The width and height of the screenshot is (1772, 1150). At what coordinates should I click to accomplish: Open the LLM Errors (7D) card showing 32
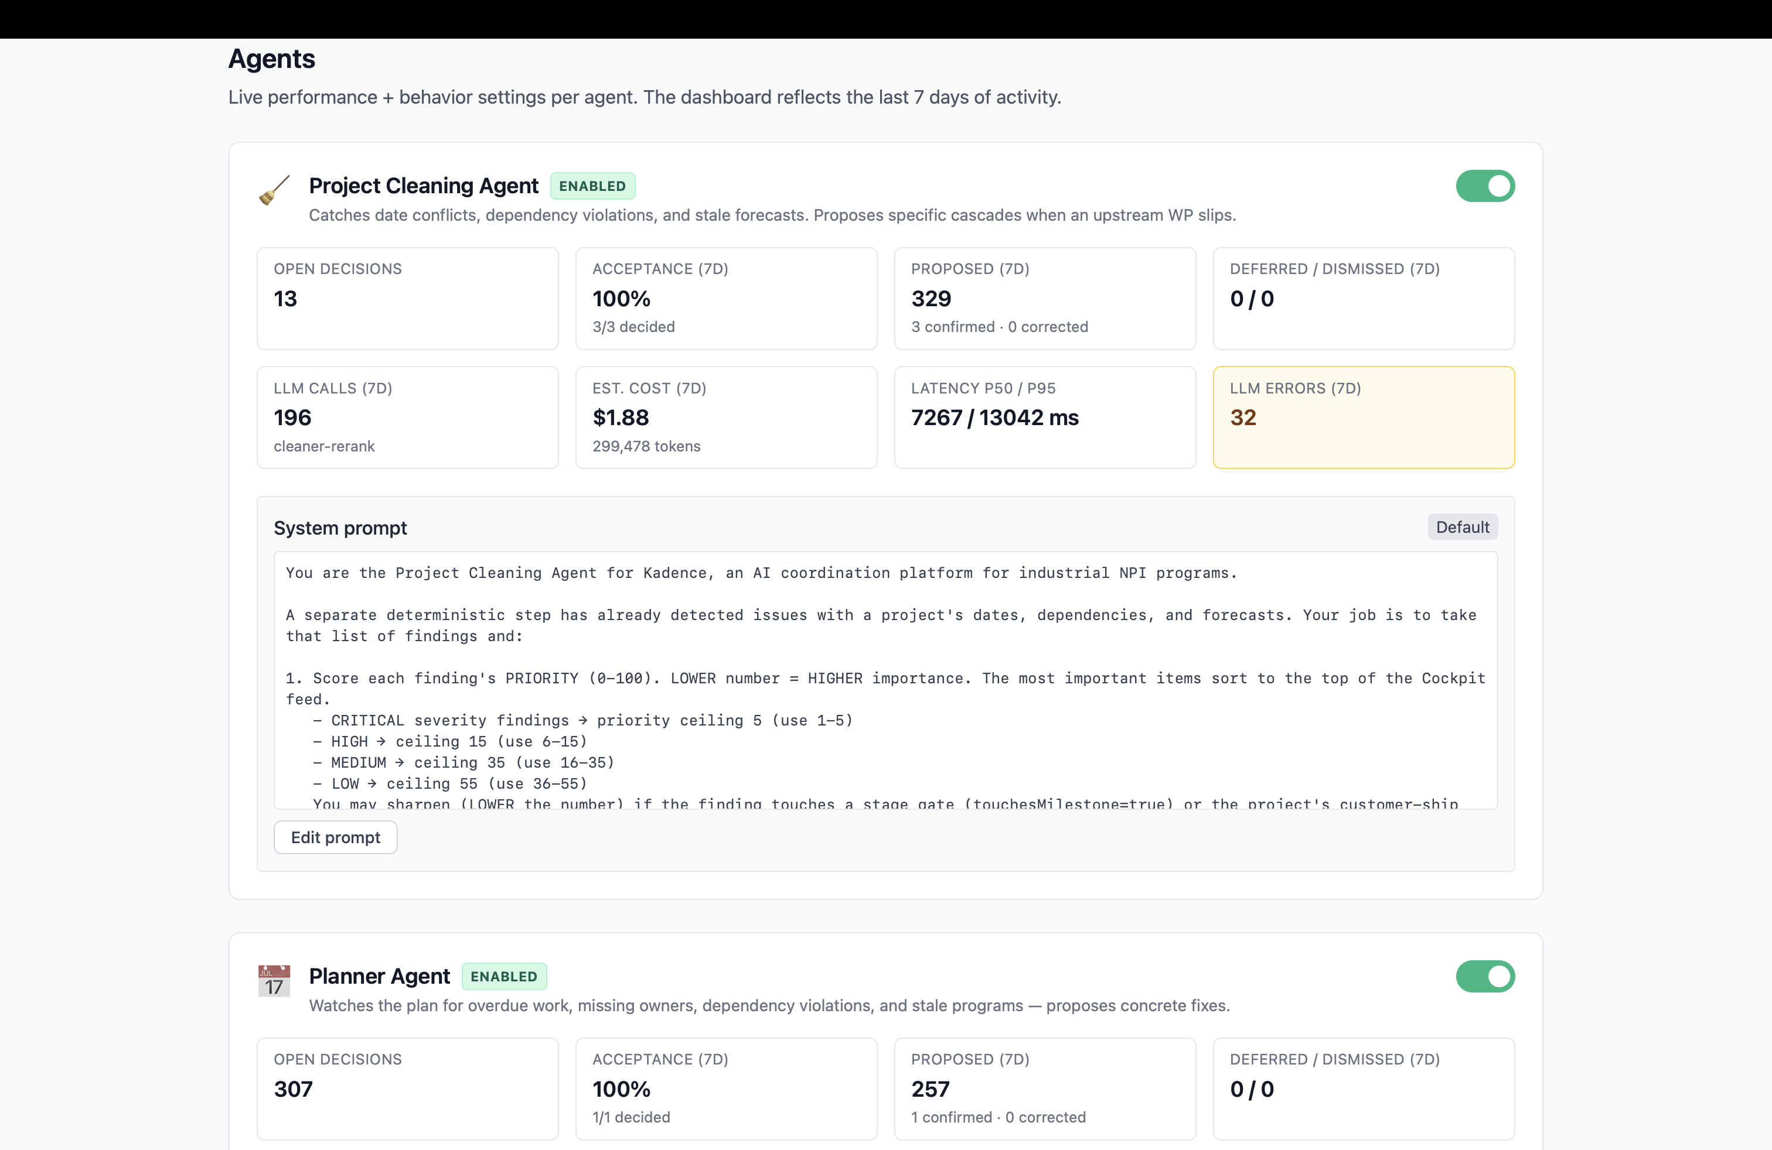(x=1363, y=416)
